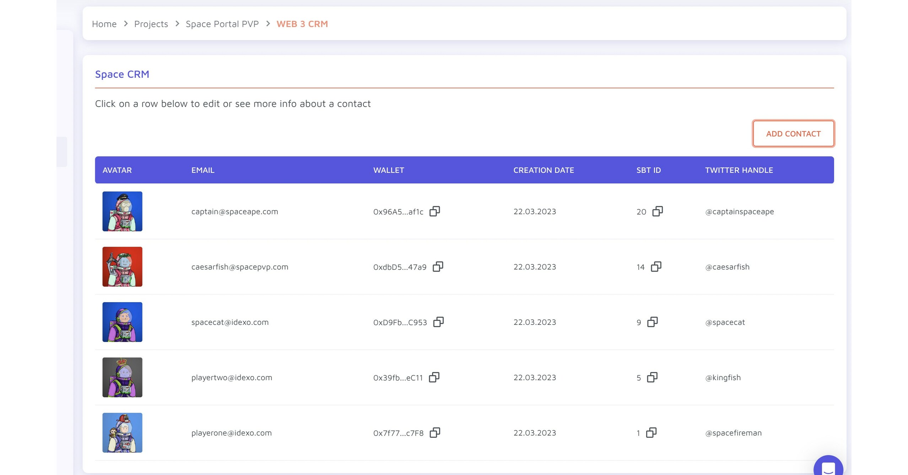Screen dimensions: 908x475
Task: Copy playerone's wallet address 0x7f77...c7F8
Action: pos(435,433)
